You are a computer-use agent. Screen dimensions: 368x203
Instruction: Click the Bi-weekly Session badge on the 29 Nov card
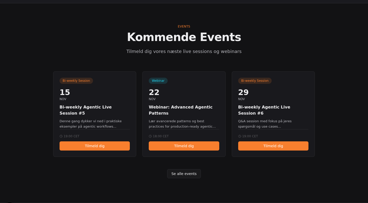coord(255,81)
